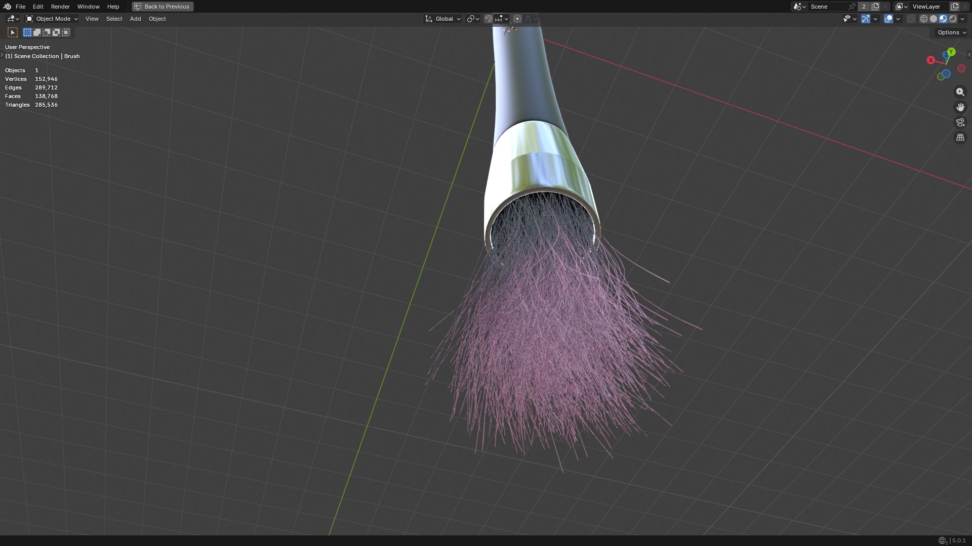This screenshot has width=972, height=546.
Task: Click the new scene duplicate icon
Action: [x=875, y=7]
